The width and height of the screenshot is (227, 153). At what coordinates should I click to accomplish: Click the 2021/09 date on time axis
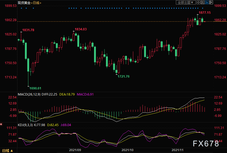click(75, 150)
